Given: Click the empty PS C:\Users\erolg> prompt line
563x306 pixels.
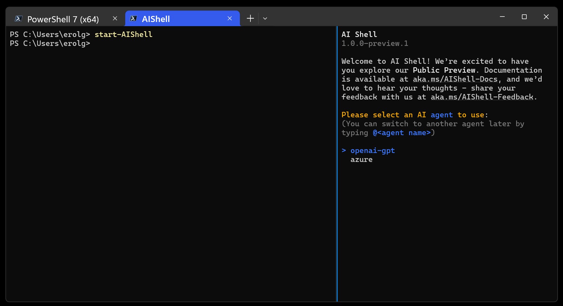Looking at the screenshot, I should click(x=50, y=43).
